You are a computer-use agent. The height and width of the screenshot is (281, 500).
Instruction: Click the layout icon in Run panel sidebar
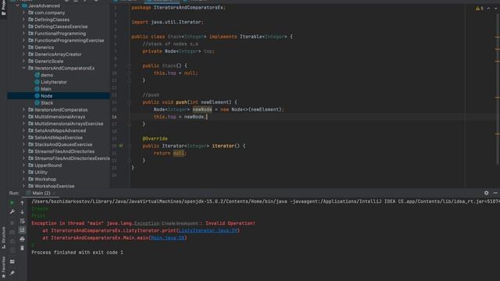coord(12,261)
